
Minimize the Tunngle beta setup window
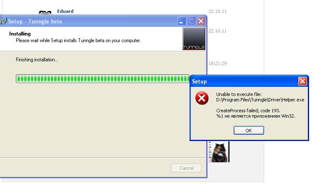click(x=182, y=21)
